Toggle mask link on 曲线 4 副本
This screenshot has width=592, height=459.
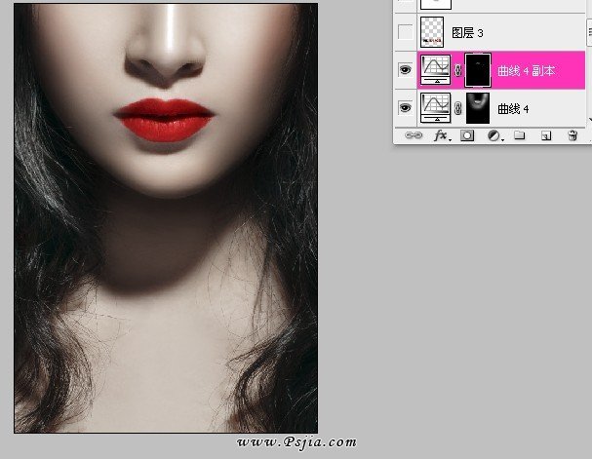click(x=458, y=70)
